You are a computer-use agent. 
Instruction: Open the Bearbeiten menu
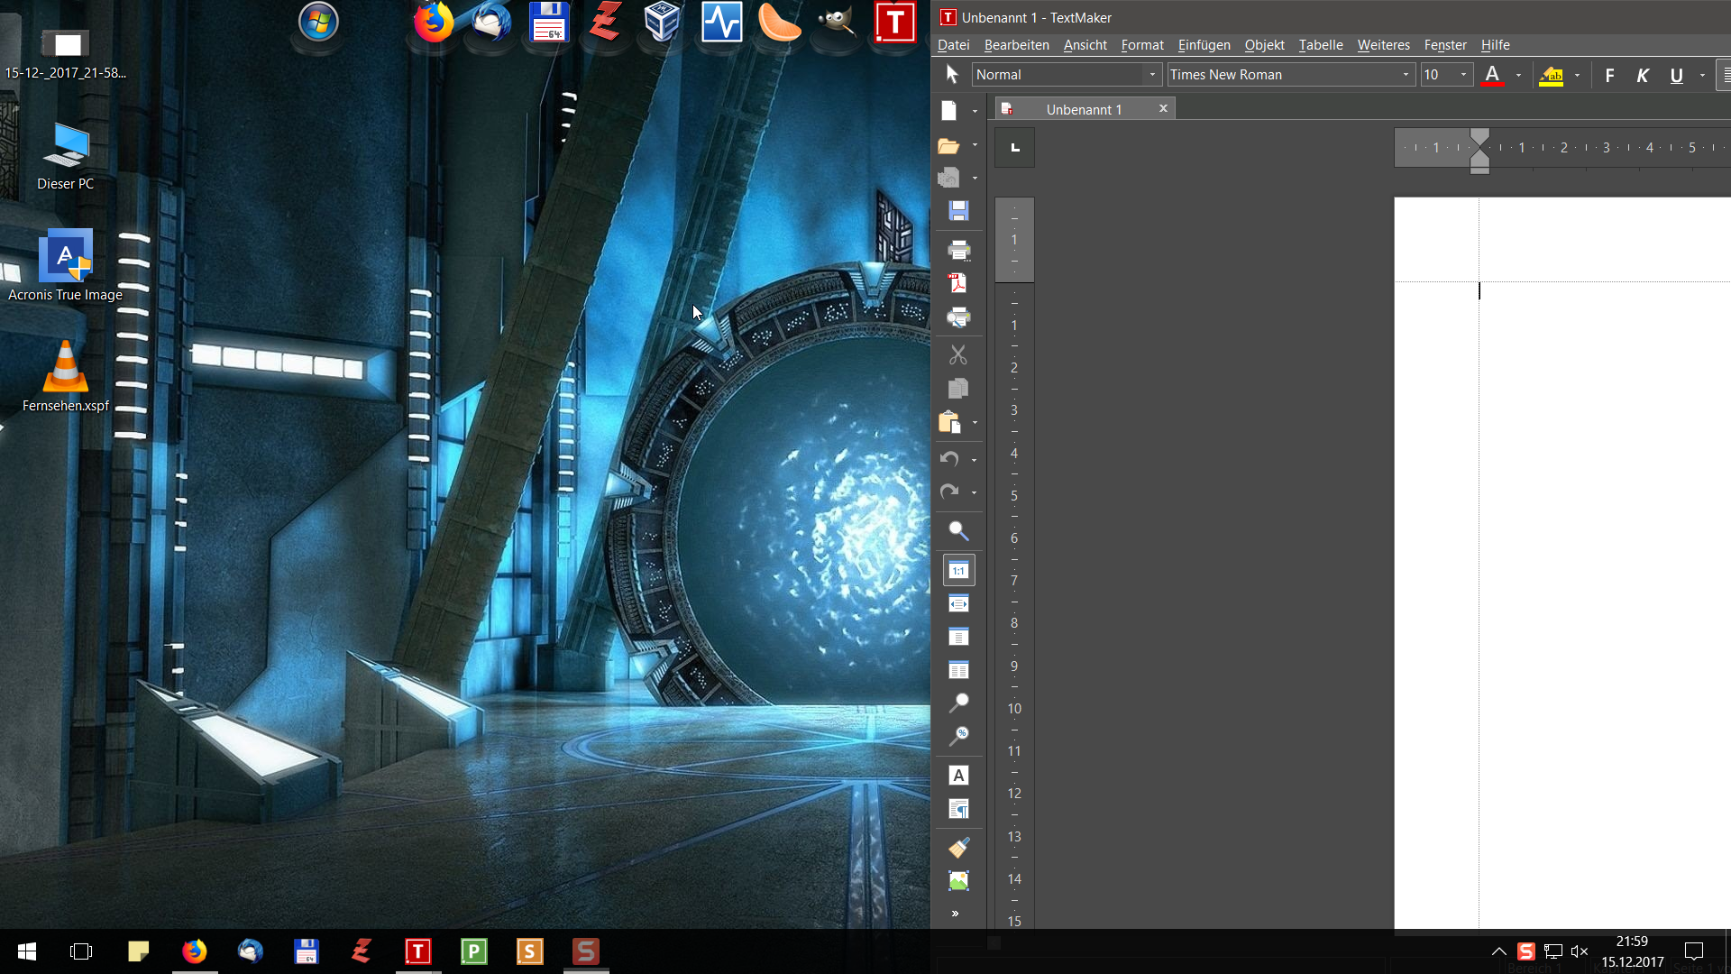tap(1016, 45)
